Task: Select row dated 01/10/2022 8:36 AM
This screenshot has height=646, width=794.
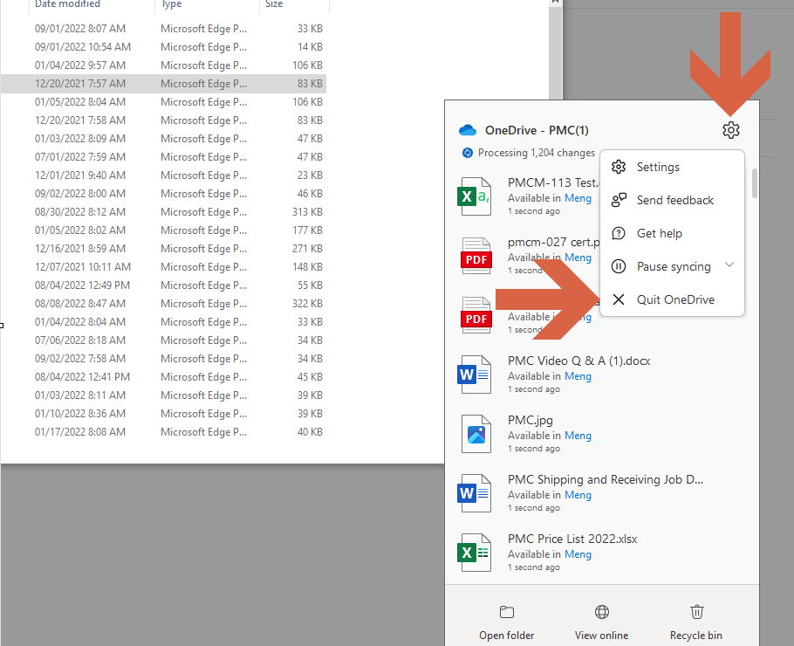Action: click(163, 414)
